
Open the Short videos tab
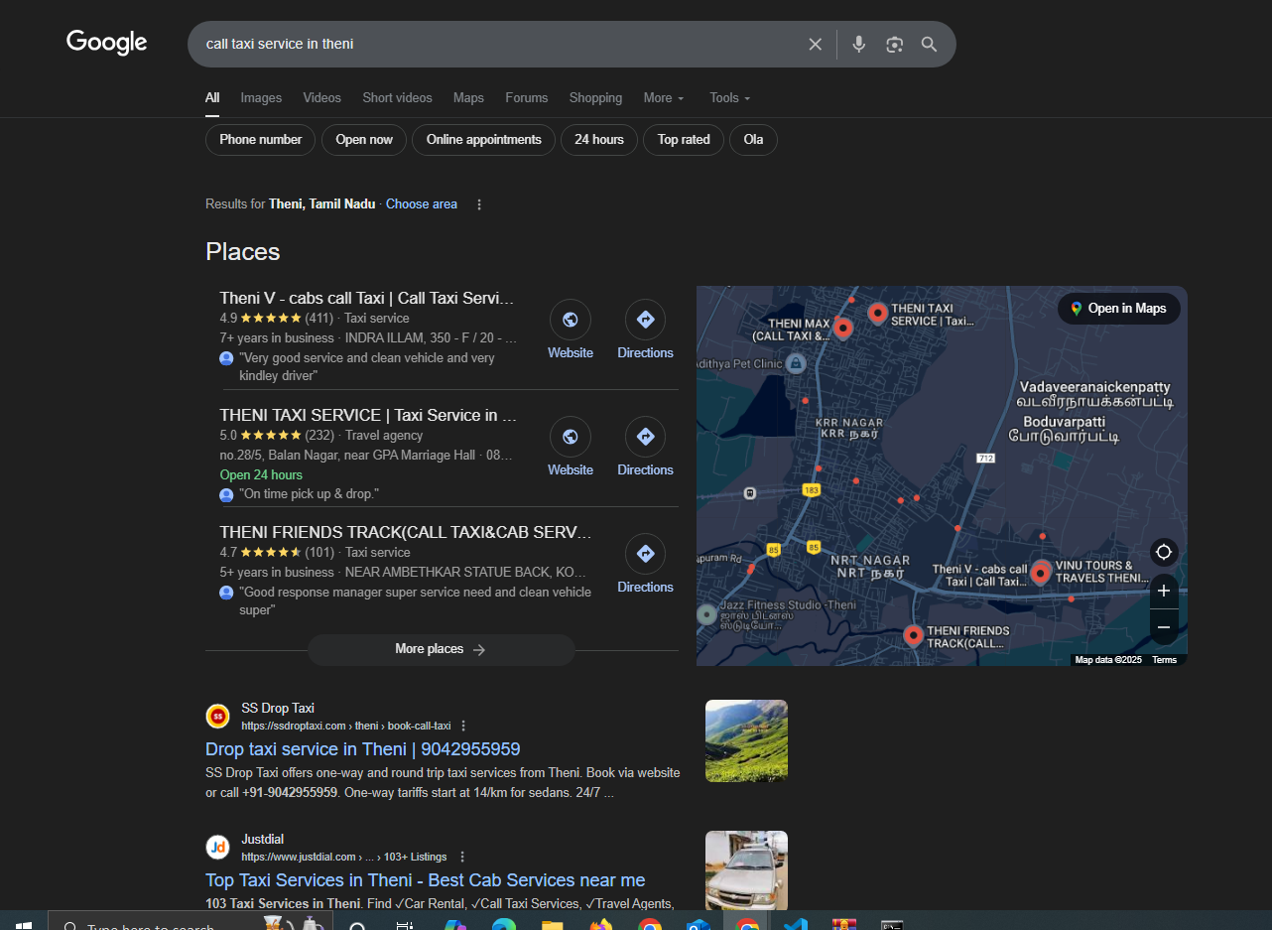pyautogui.click(x=397, y=98)
